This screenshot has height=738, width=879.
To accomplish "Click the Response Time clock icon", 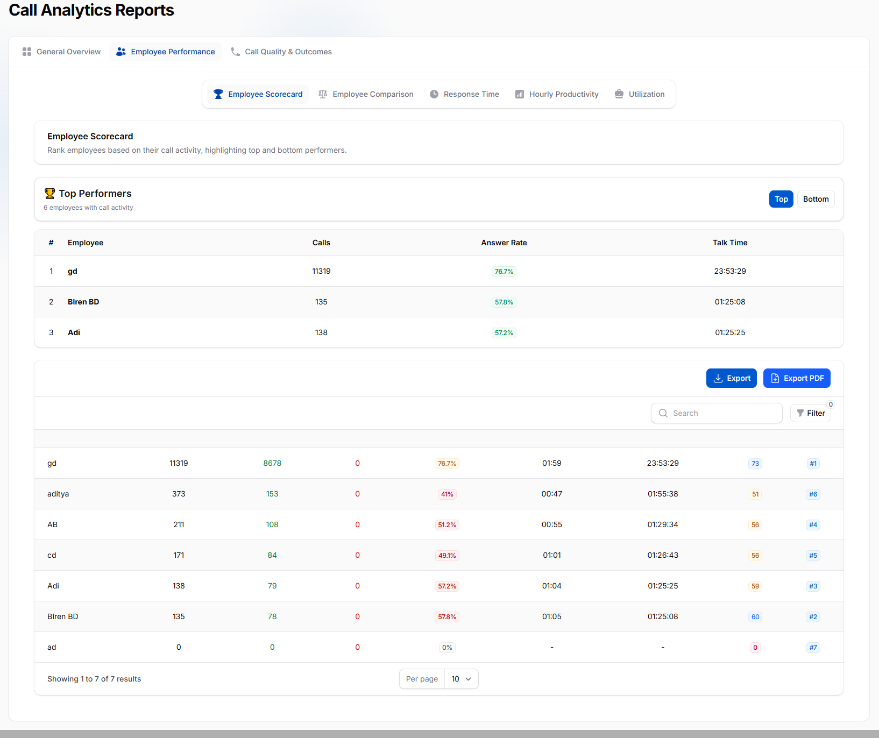I will pyautogui.click(x=434, y=94).
